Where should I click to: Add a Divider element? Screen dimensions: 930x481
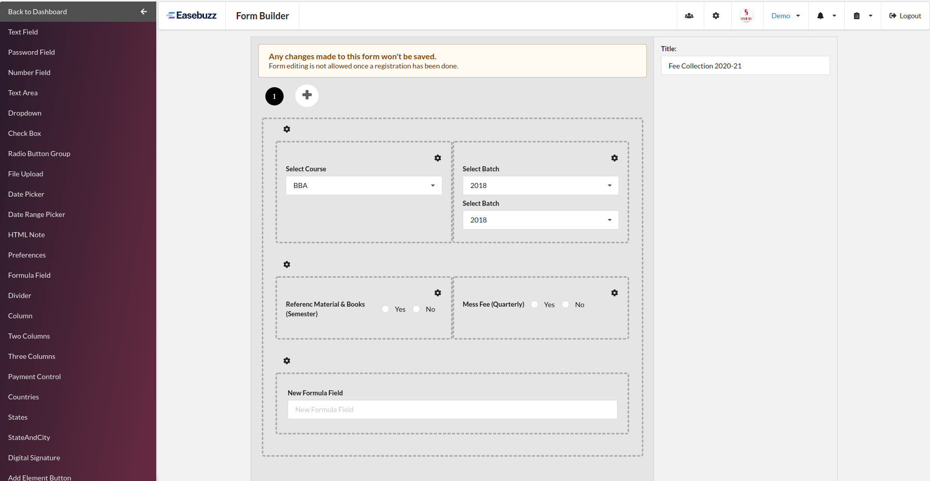[x=78, y=295]
